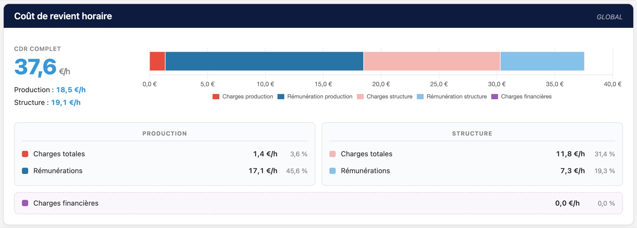Viewport: 637px width, 228px height.
Task: Toggle Charges structure legend entry
Action: tap(385, 97)
